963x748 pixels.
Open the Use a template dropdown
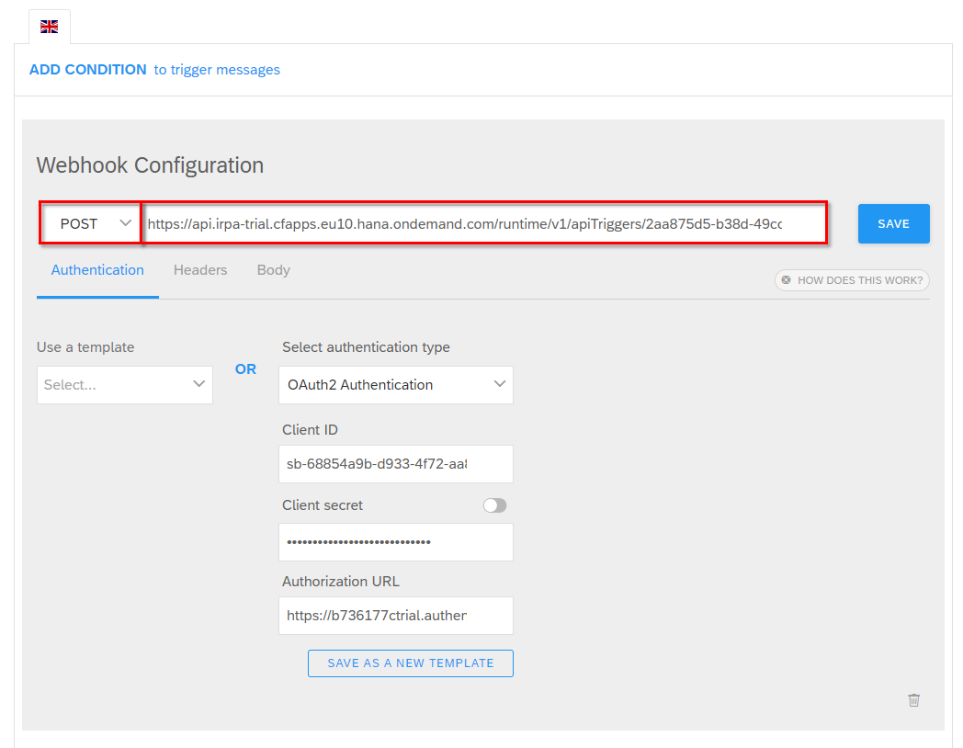coord(125,385)
